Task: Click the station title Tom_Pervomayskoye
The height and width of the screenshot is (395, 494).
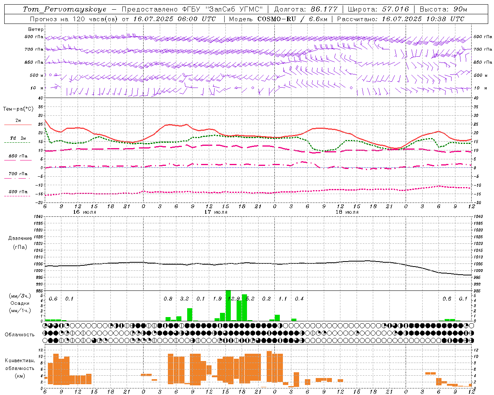Action: coord(64,9)
